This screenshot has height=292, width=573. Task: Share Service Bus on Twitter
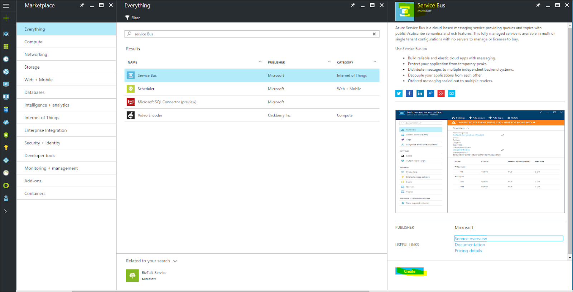399,94
